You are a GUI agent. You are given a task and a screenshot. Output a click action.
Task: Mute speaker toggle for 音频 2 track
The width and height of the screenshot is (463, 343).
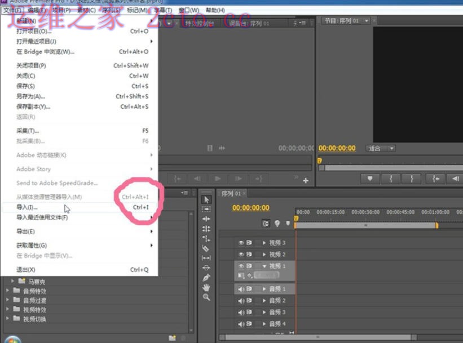click(x=241, y=301)
